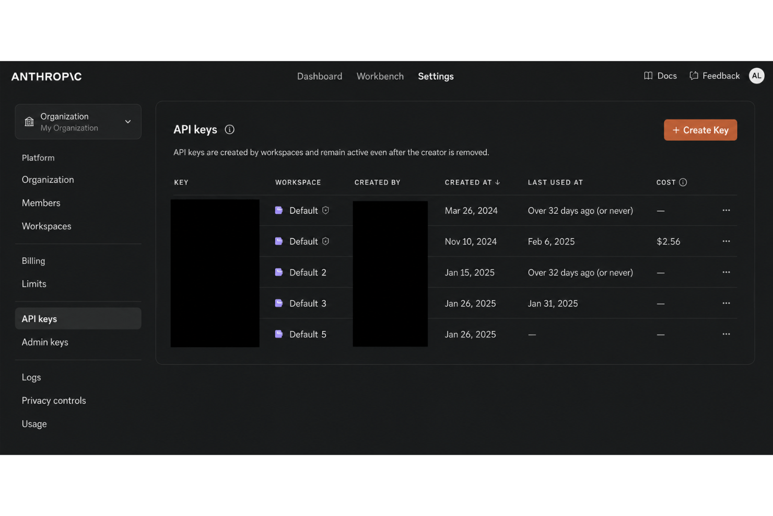
Task: Click the Feedback speech icon
Action: pyautogui.click(x=694, y=76)
